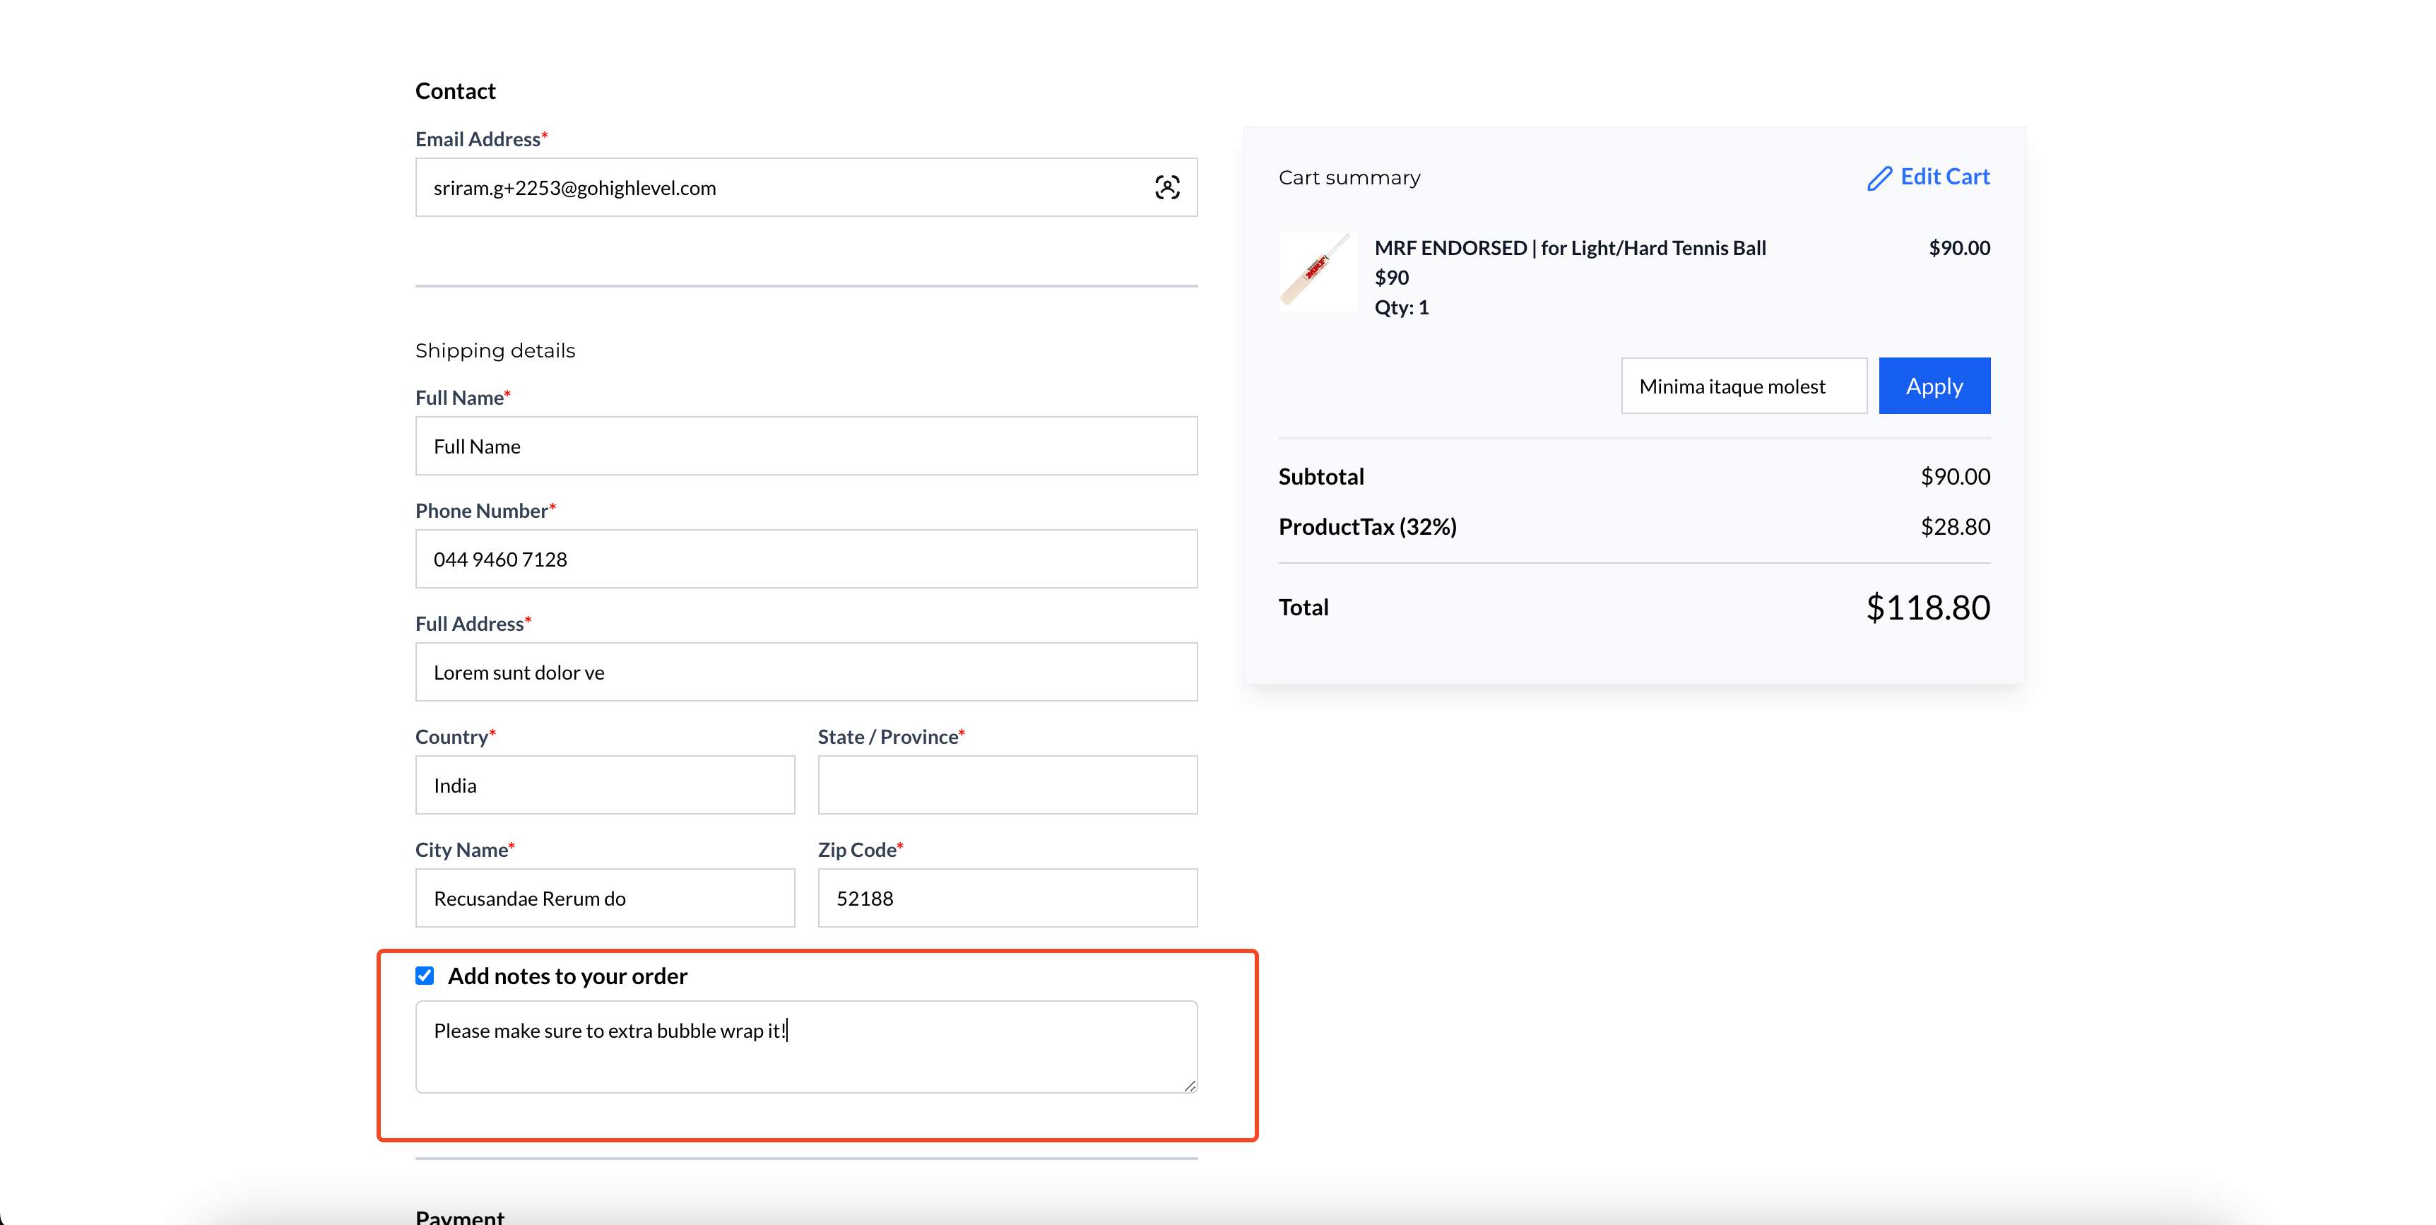Open the empty State / Province field

(1007, 785)
